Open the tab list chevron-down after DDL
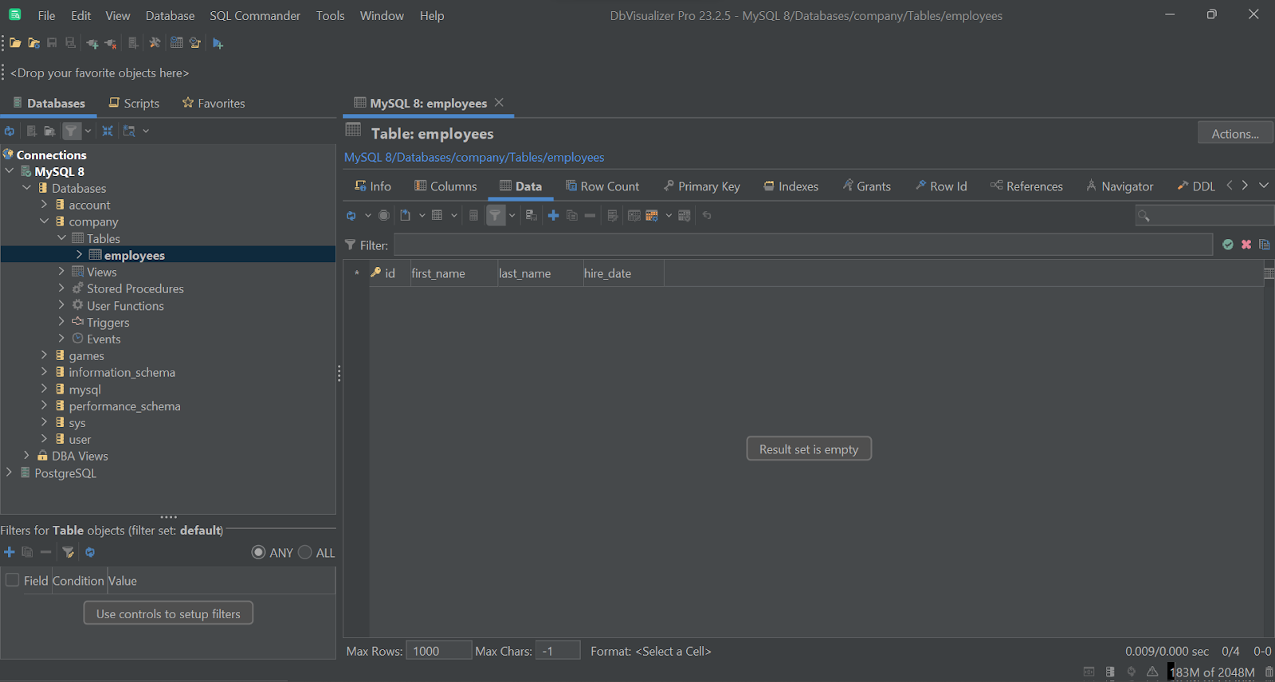This screenshot has height=682, width=1275. point(1264,186)
